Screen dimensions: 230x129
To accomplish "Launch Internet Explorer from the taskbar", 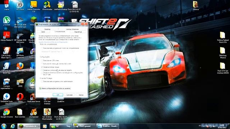I will tap(13, 126).
